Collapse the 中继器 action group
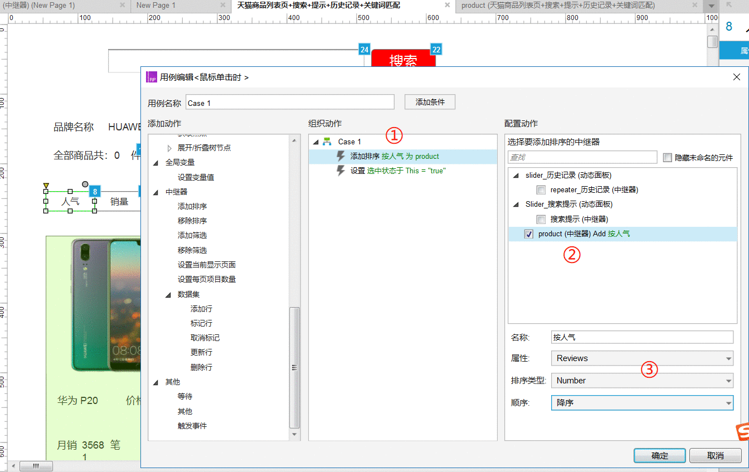This screenshot has height=472, width=749. [155, 192]
